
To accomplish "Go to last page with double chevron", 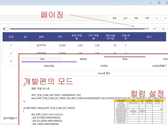I will pyautogui.click(x=163, y=29).
